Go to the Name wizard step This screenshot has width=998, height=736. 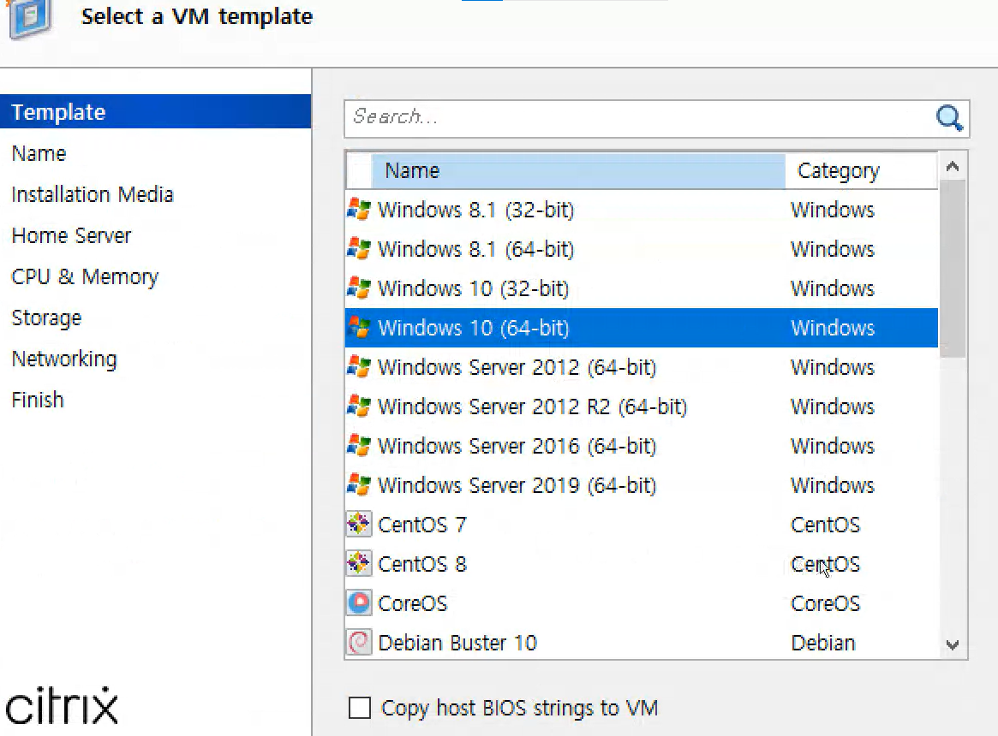click(39, 153)
